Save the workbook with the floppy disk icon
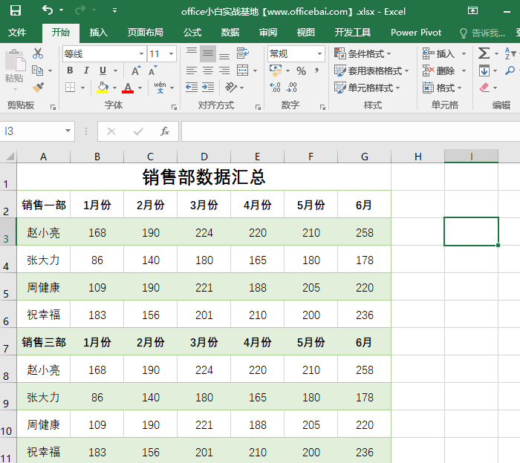Viewport: 520px width, 463px height. click(16, 10)
